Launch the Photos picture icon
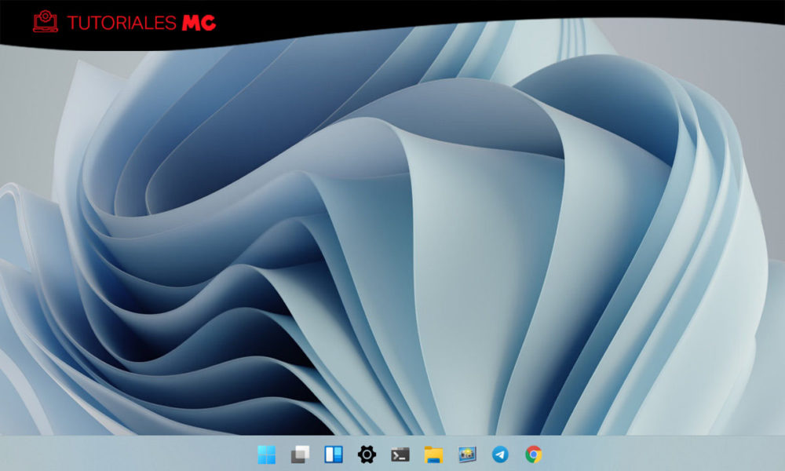The width and height of the screenshot is (785, 471). coord(467,455)
